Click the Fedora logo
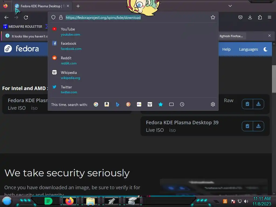Viewport: 276px width, 207px height. coord(22,49)
